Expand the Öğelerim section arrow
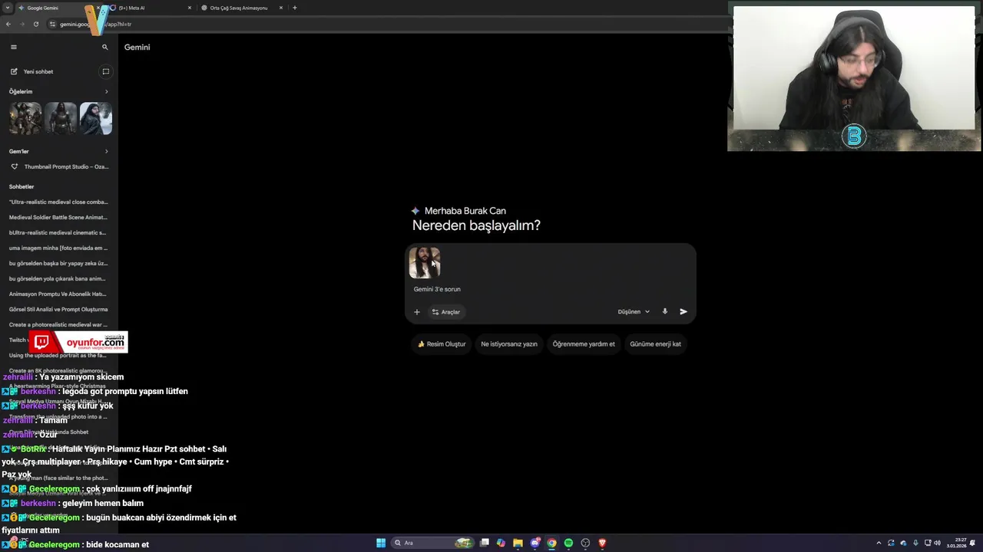Screen dimensions: 983x552 click(106, 91)
